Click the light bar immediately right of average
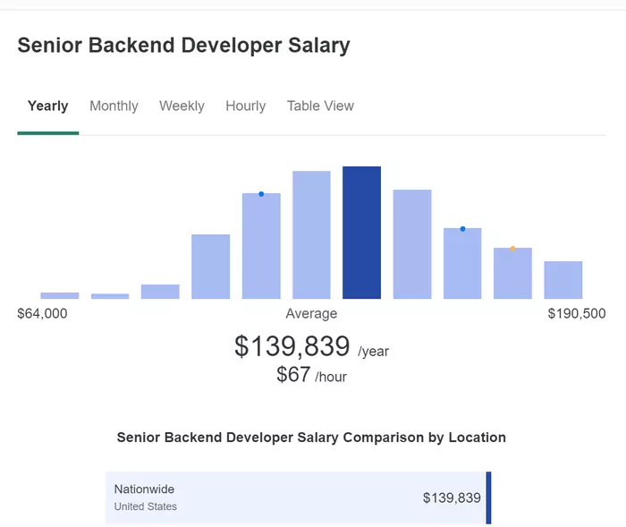The image size is (626, 527). tap(411, 243)
